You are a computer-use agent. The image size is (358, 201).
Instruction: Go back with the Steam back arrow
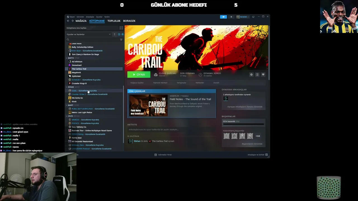[x=68, y=21]
